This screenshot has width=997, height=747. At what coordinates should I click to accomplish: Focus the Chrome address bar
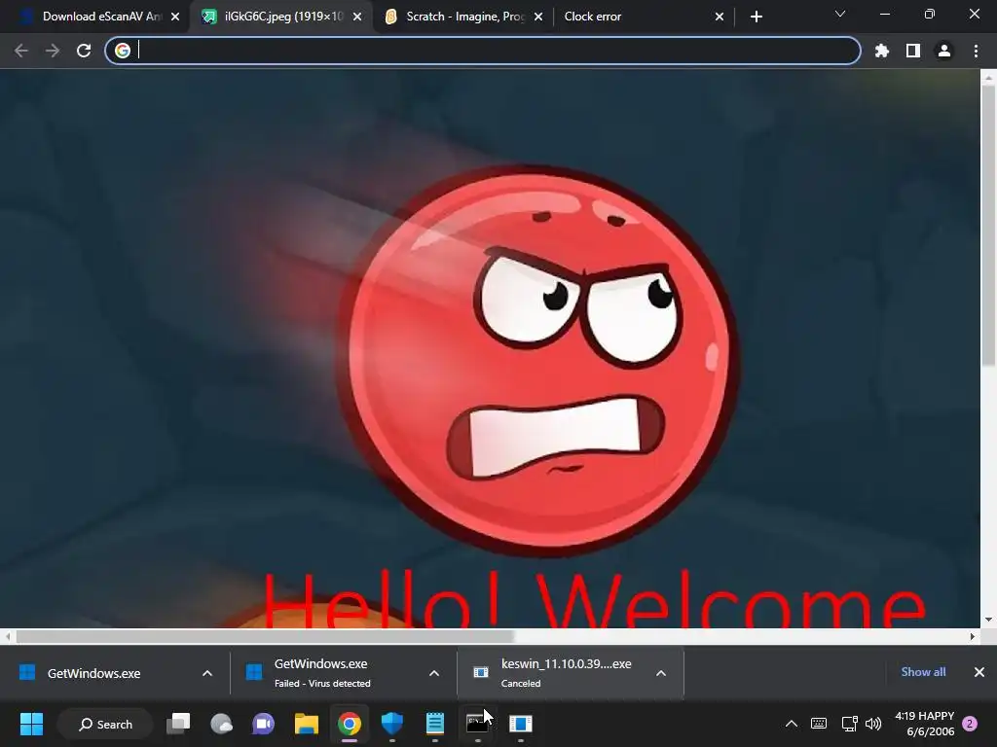click(x=483, y=51)
